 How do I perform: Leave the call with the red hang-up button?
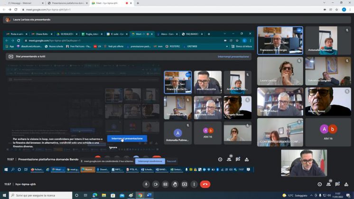205,184
